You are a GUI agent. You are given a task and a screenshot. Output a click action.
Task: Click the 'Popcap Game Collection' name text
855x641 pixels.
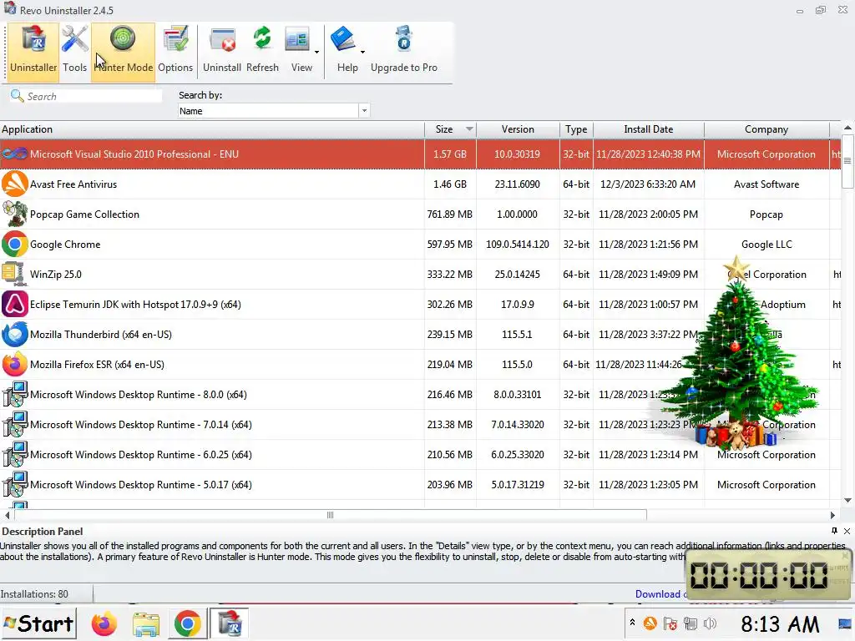(x=84, y=215)
